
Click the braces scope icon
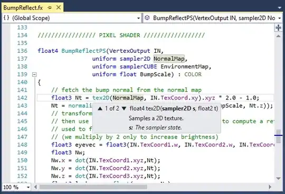[x=6, y=18]
